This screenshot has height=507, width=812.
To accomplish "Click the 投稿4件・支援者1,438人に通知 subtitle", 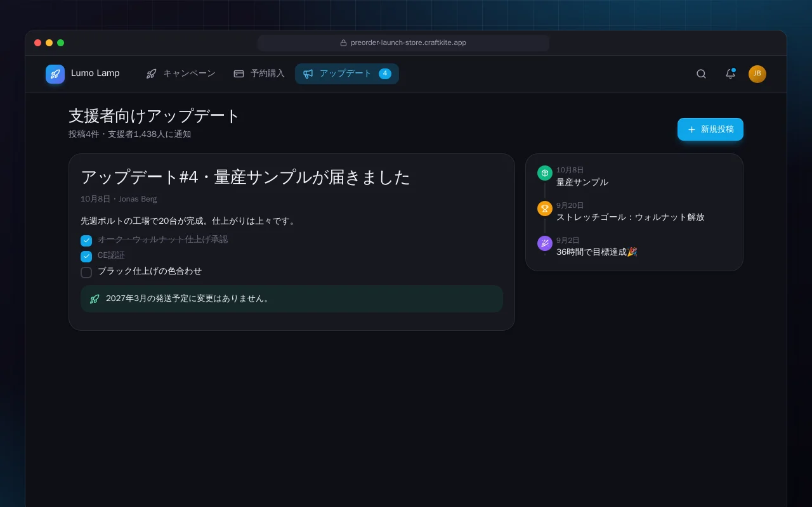I will point(130,134).
